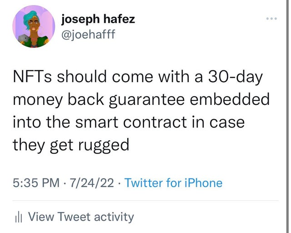Click the tweet activity bar chart icon

(18, 217)
